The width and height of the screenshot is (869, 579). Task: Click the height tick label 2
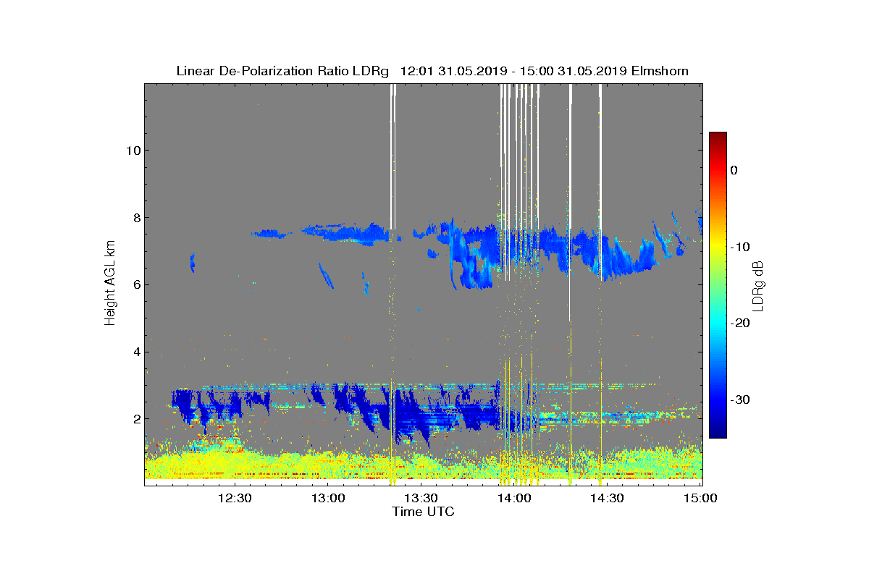click(135, 419)
